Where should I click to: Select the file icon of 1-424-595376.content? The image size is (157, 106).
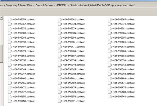[x=9, y=29]
